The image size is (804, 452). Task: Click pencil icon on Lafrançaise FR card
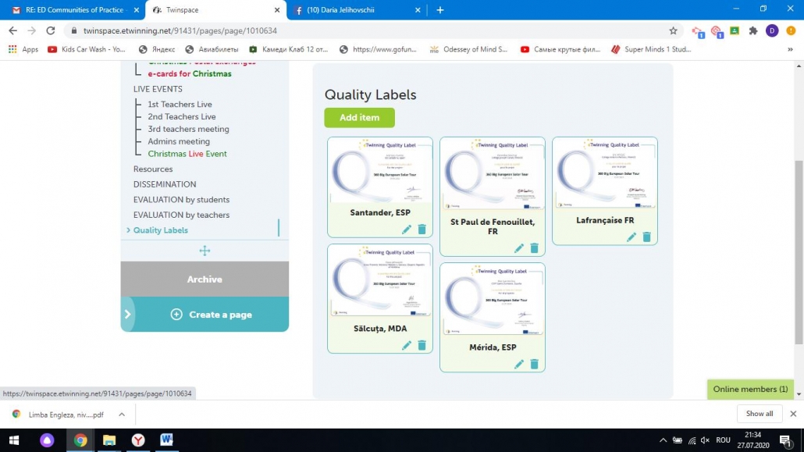pos(631,237)
